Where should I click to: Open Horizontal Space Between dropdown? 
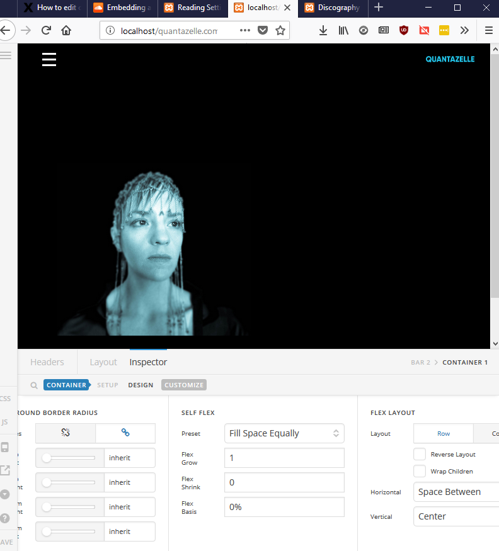(x=457, y=492)
